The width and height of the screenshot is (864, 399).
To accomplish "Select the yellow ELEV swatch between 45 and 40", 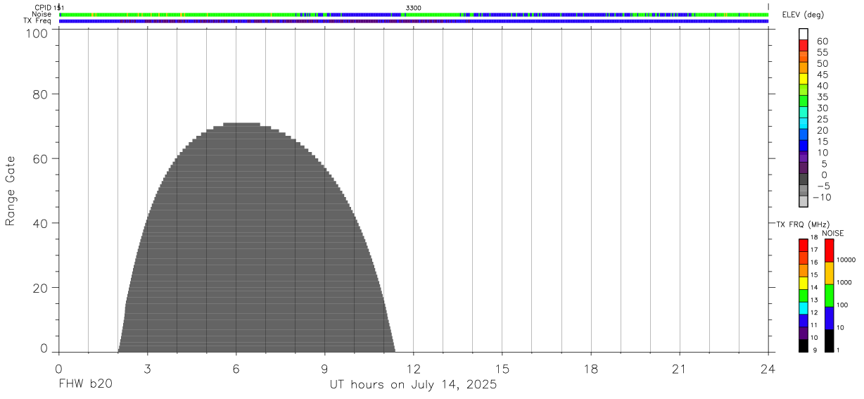I will click(x=803, y=78).
